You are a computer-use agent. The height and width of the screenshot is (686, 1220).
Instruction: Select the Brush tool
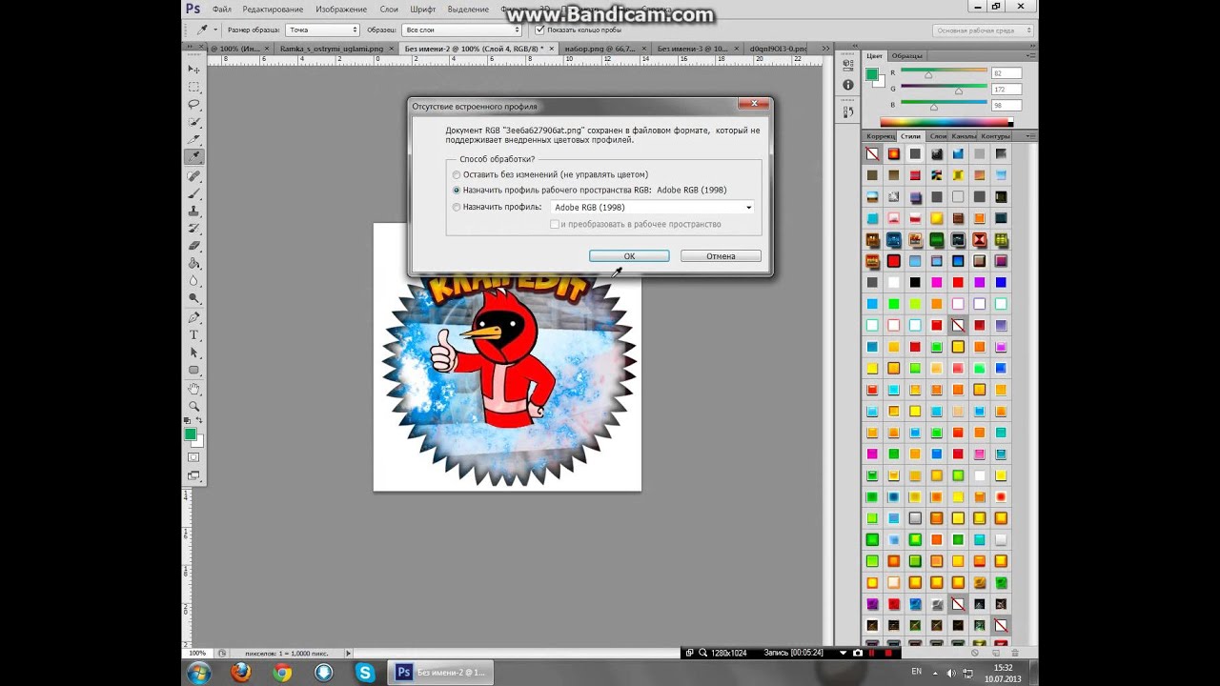point(194,193)
